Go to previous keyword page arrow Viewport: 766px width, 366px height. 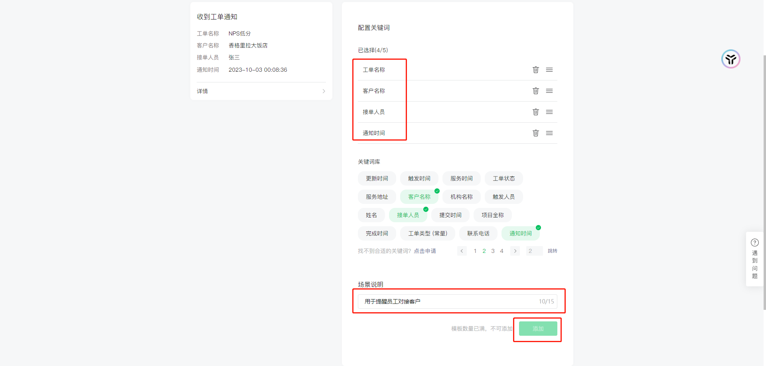(462, 251)
